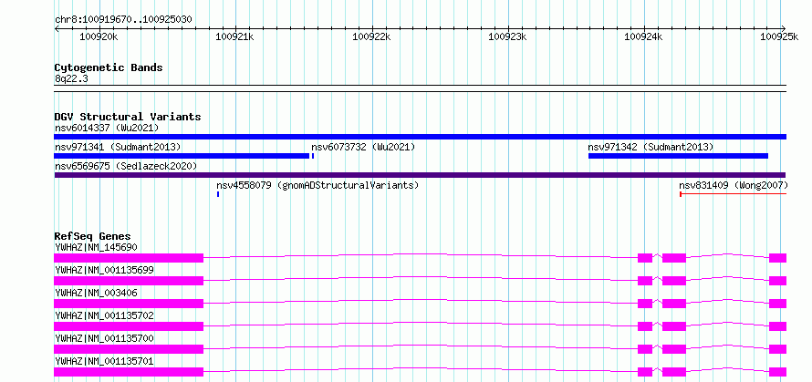Screen dimensions: 812x382
Task: Open the nsv4558079 (gnomADStructuralVariants) label
Action: click(318, 185)
